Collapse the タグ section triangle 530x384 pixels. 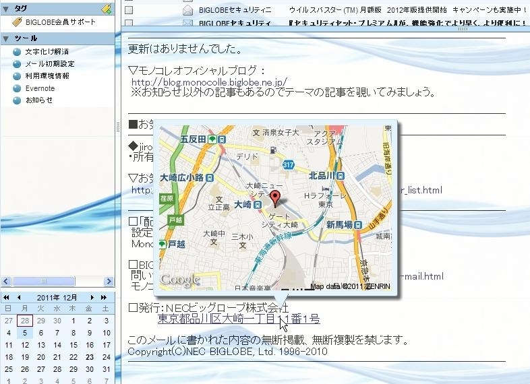click(x=6, y=9)
